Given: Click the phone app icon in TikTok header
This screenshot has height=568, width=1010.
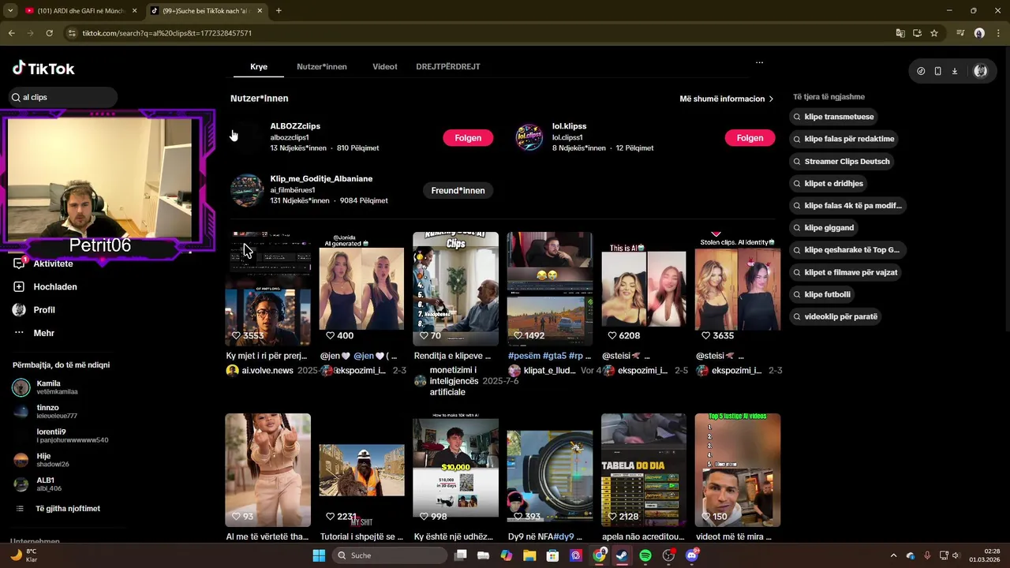Looking at the screenshot, I should 937,71.
